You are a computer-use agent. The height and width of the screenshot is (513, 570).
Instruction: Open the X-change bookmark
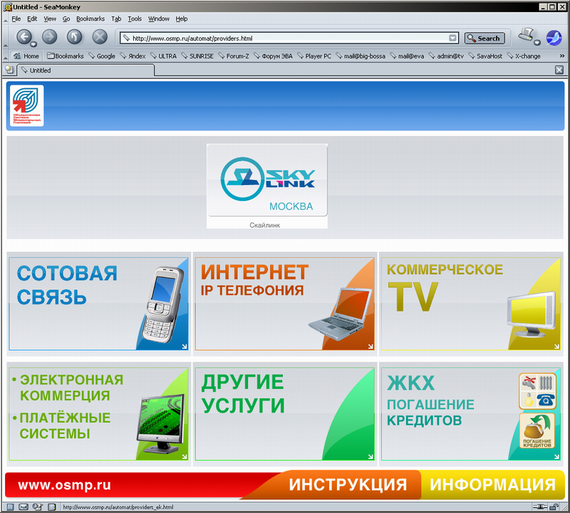coord(524,56)
